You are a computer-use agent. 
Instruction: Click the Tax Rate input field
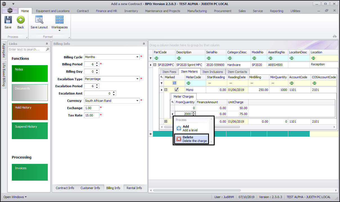pos(91,115)
